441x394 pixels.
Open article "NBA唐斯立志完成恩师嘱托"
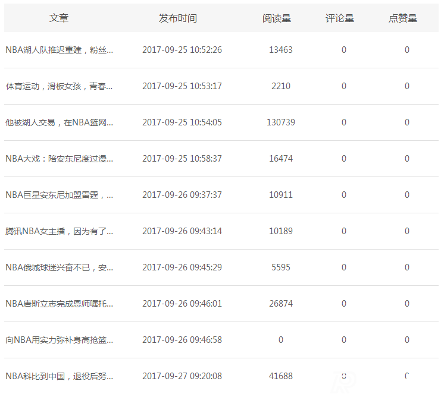59,304
